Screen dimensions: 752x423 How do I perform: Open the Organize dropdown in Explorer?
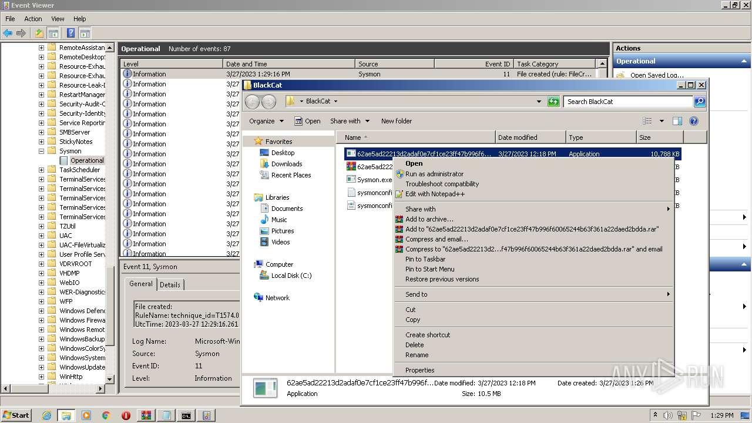[266, 121]
